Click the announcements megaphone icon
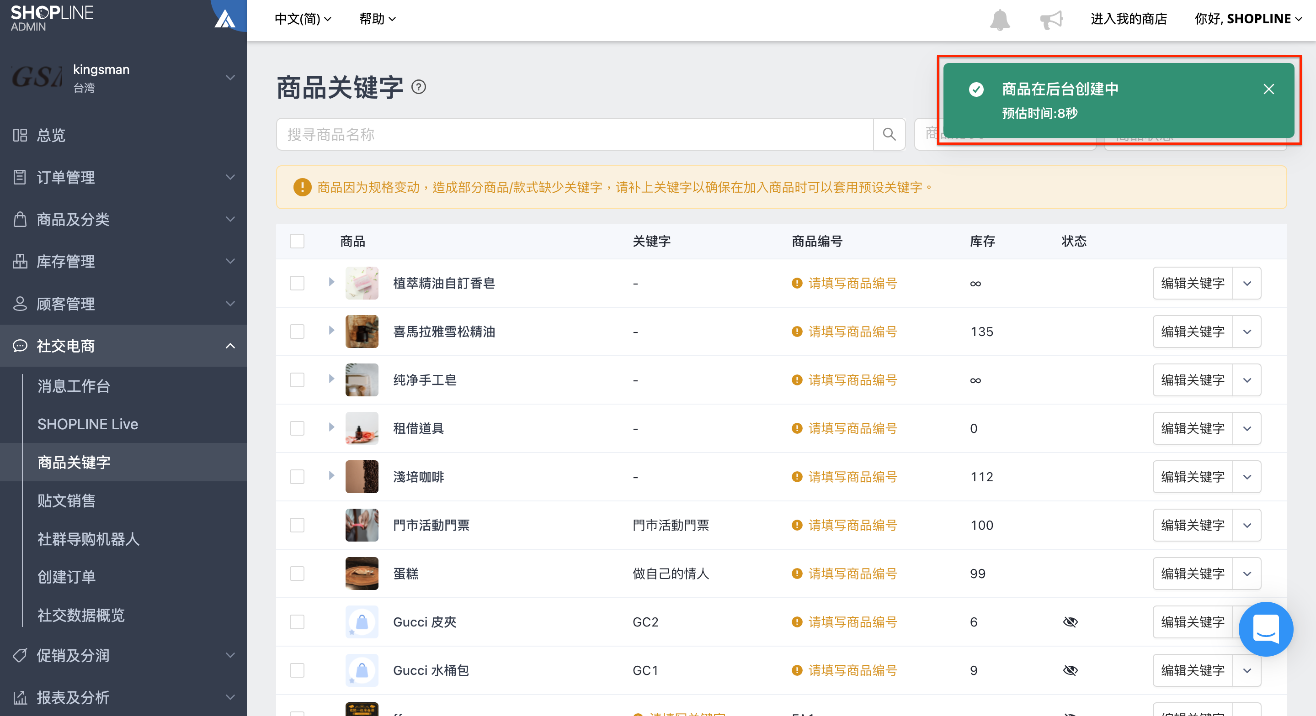1316x716 pixels. [x=1051, y=20]
